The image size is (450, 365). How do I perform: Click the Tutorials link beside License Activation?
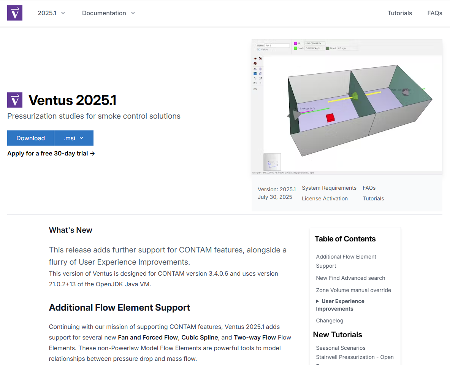[373, 198]
